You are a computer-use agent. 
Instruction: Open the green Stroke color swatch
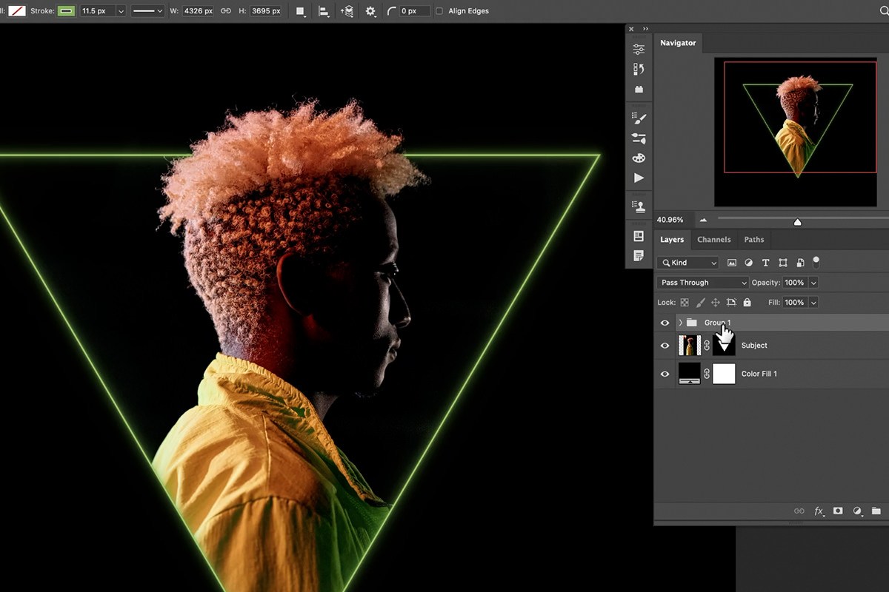(67, 11)
